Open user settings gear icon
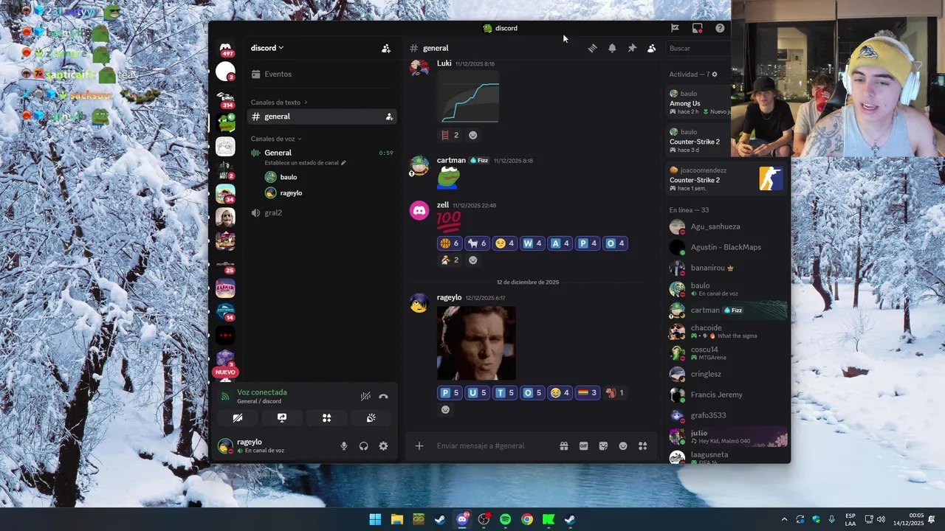945x531 pixels. pos(383,445)
